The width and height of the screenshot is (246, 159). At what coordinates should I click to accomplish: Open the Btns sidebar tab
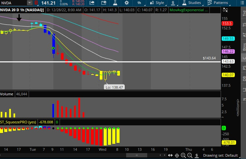coord(244,47)
